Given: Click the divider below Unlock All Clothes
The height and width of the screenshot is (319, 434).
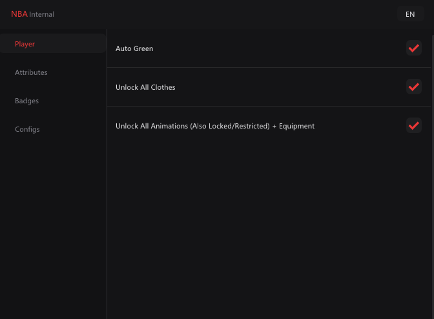Looking at the screenshot, I should click(269, 106).
